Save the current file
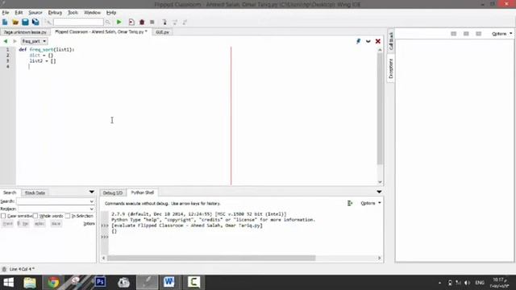Viewport: 516px width, 290px height. (x=25, y=22)
